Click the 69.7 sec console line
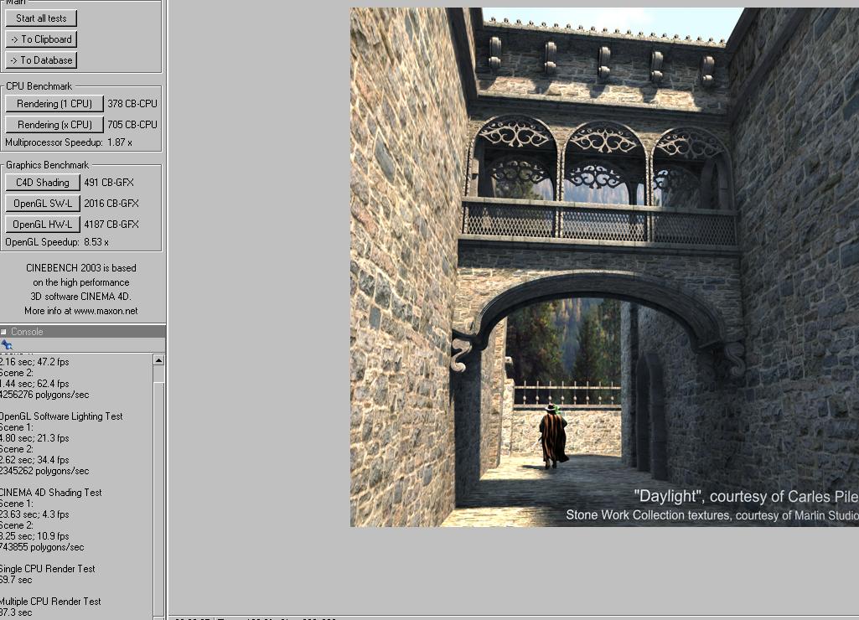The width and height of the screenshot is (859, 620). [x=17, y=580]
